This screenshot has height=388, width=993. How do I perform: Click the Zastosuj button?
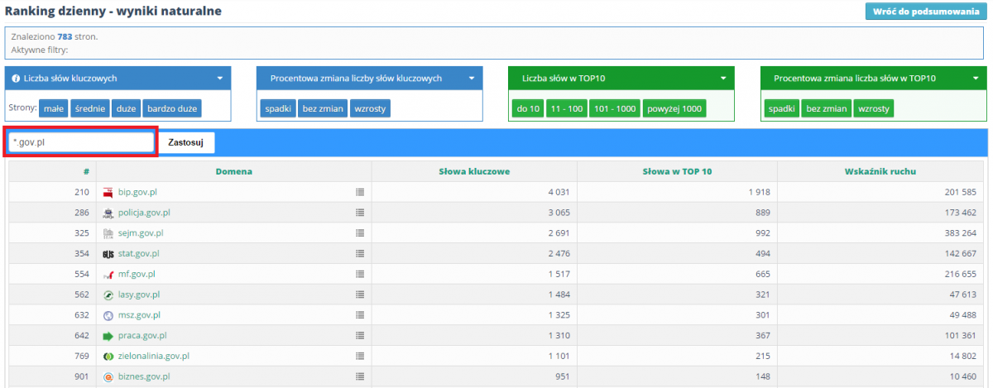pyautogui.click(x=185, y=142)
